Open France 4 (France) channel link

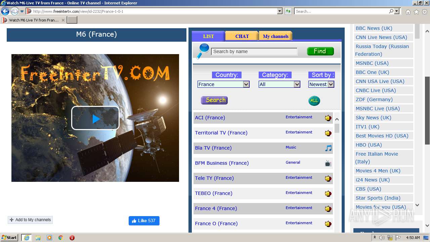(x=216, y=208)
